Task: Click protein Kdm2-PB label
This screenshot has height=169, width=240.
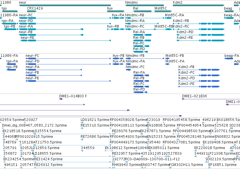Action: [x=186, y=67]
